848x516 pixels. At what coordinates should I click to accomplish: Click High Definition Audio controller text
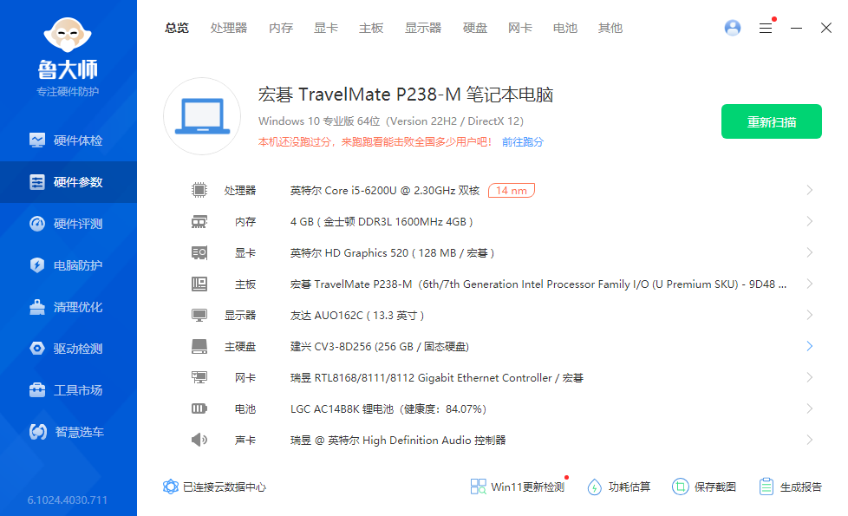[397, 441]
